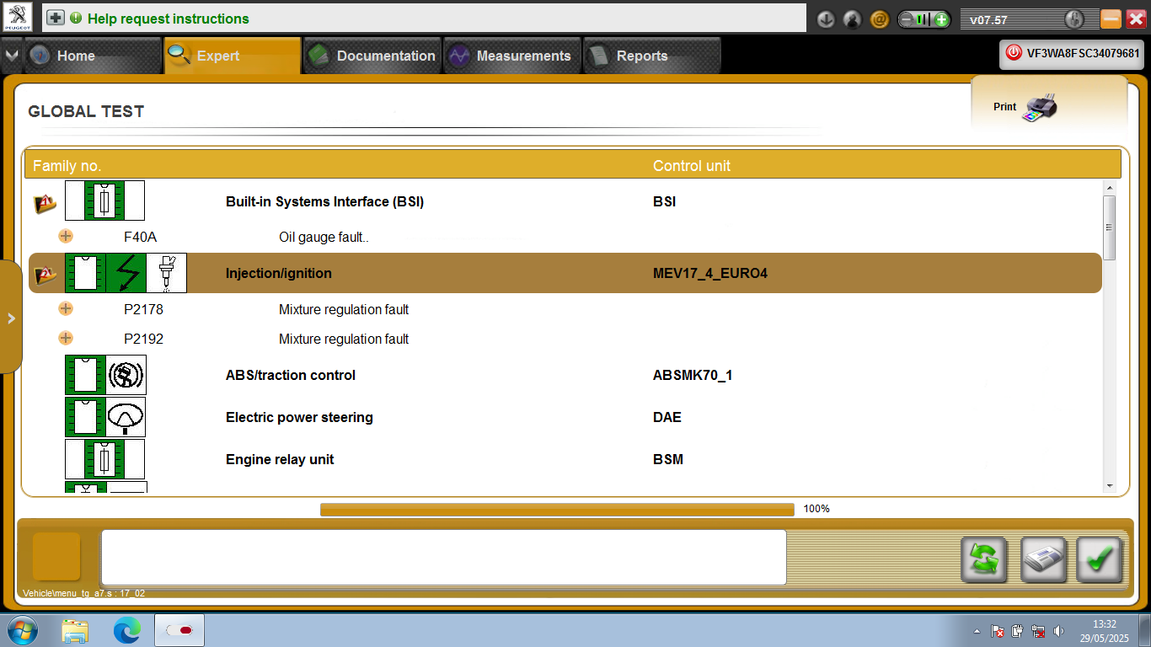Select the Electric power steering row

pyautogui.click(x=565, y=417)
